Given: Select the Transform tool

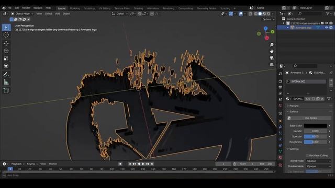Looking at the screenshot, I should point(6,66).
